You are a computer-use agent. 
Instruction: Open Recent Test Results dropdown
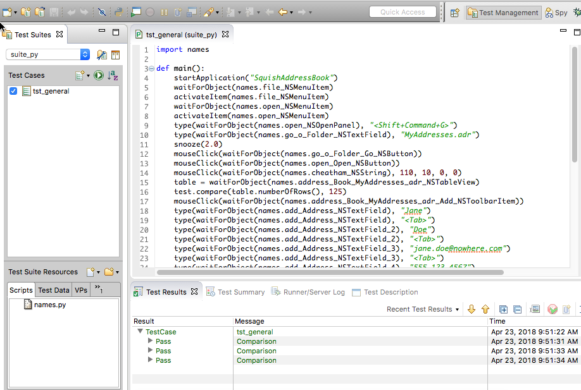423,309
